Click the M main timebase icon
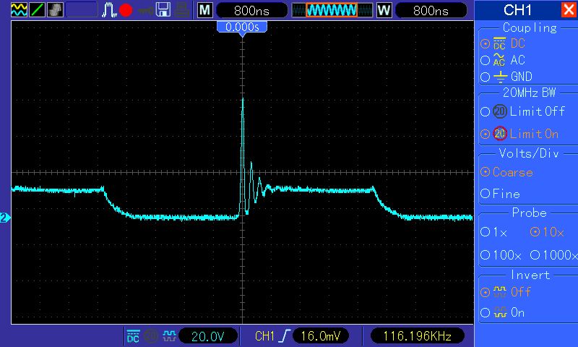 (205, 10)
